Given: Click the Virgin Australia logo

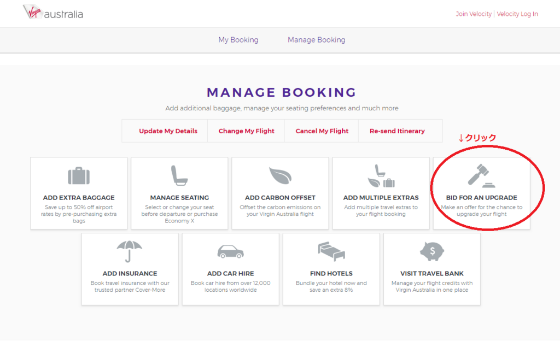Looking at the screenshot, I should (x=53, y=13).
